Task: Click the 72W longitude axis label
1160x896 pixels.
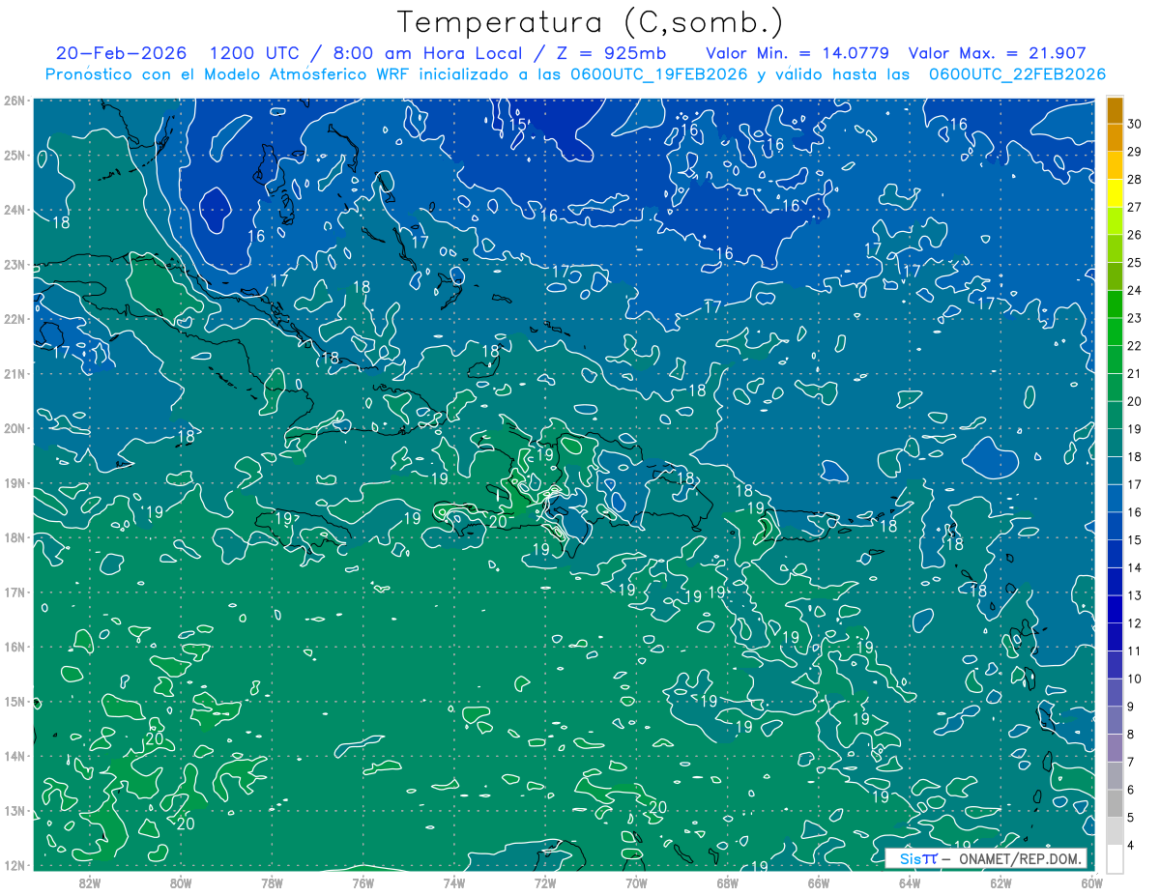Action: pyautogui.click(x=545, y=882)
